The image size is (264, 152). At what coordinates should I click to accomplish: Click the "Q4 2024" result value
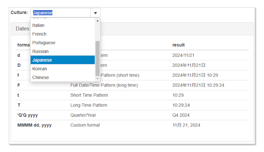click(181, 115)
